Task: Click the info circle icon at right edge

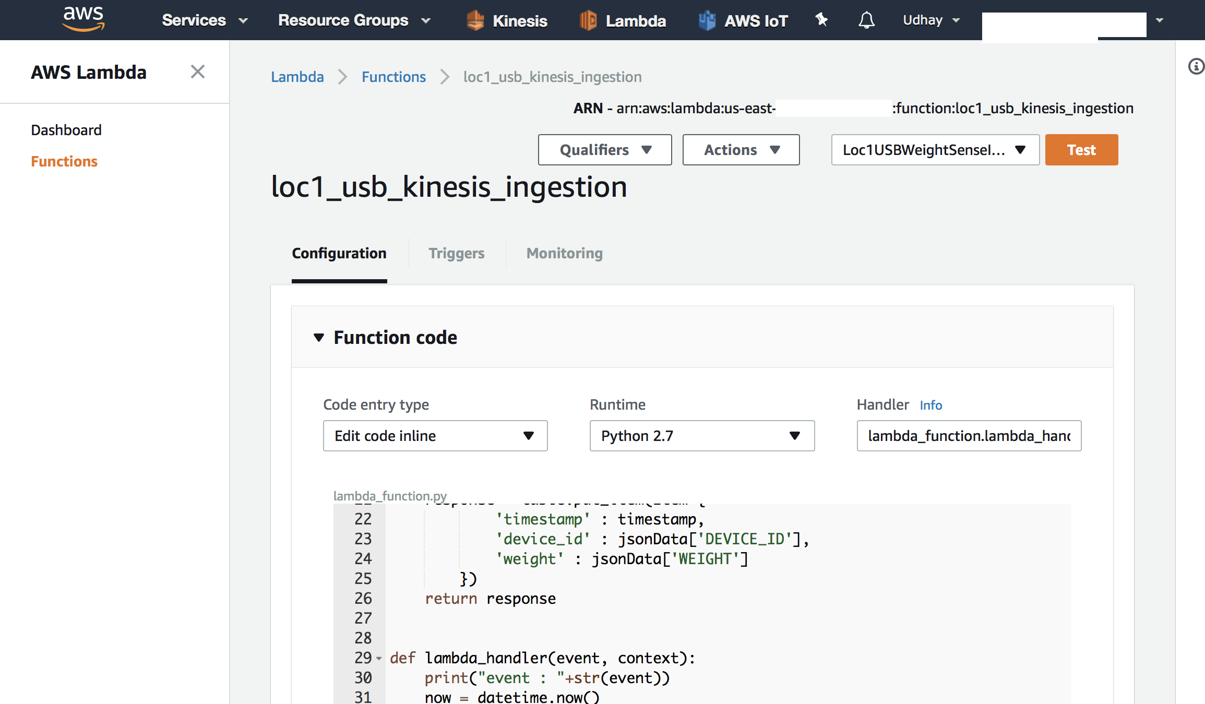Action: pos(1196,66)
